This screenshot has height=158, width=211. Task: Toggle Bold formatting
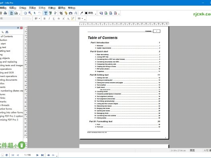[45, 18]
